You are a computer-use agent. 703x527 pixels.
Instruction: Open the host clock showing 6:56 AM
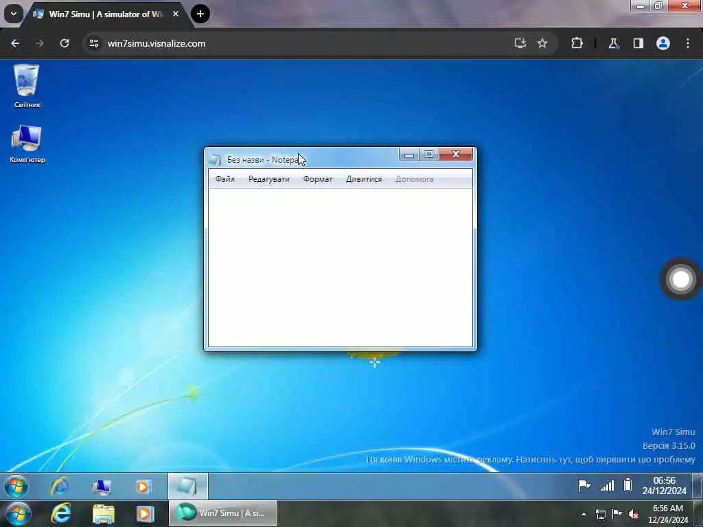tap(668, 514)
